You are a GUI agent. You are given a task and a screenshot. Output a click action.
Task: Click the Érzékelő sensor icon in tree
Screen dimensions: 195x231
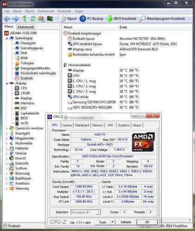17,78
